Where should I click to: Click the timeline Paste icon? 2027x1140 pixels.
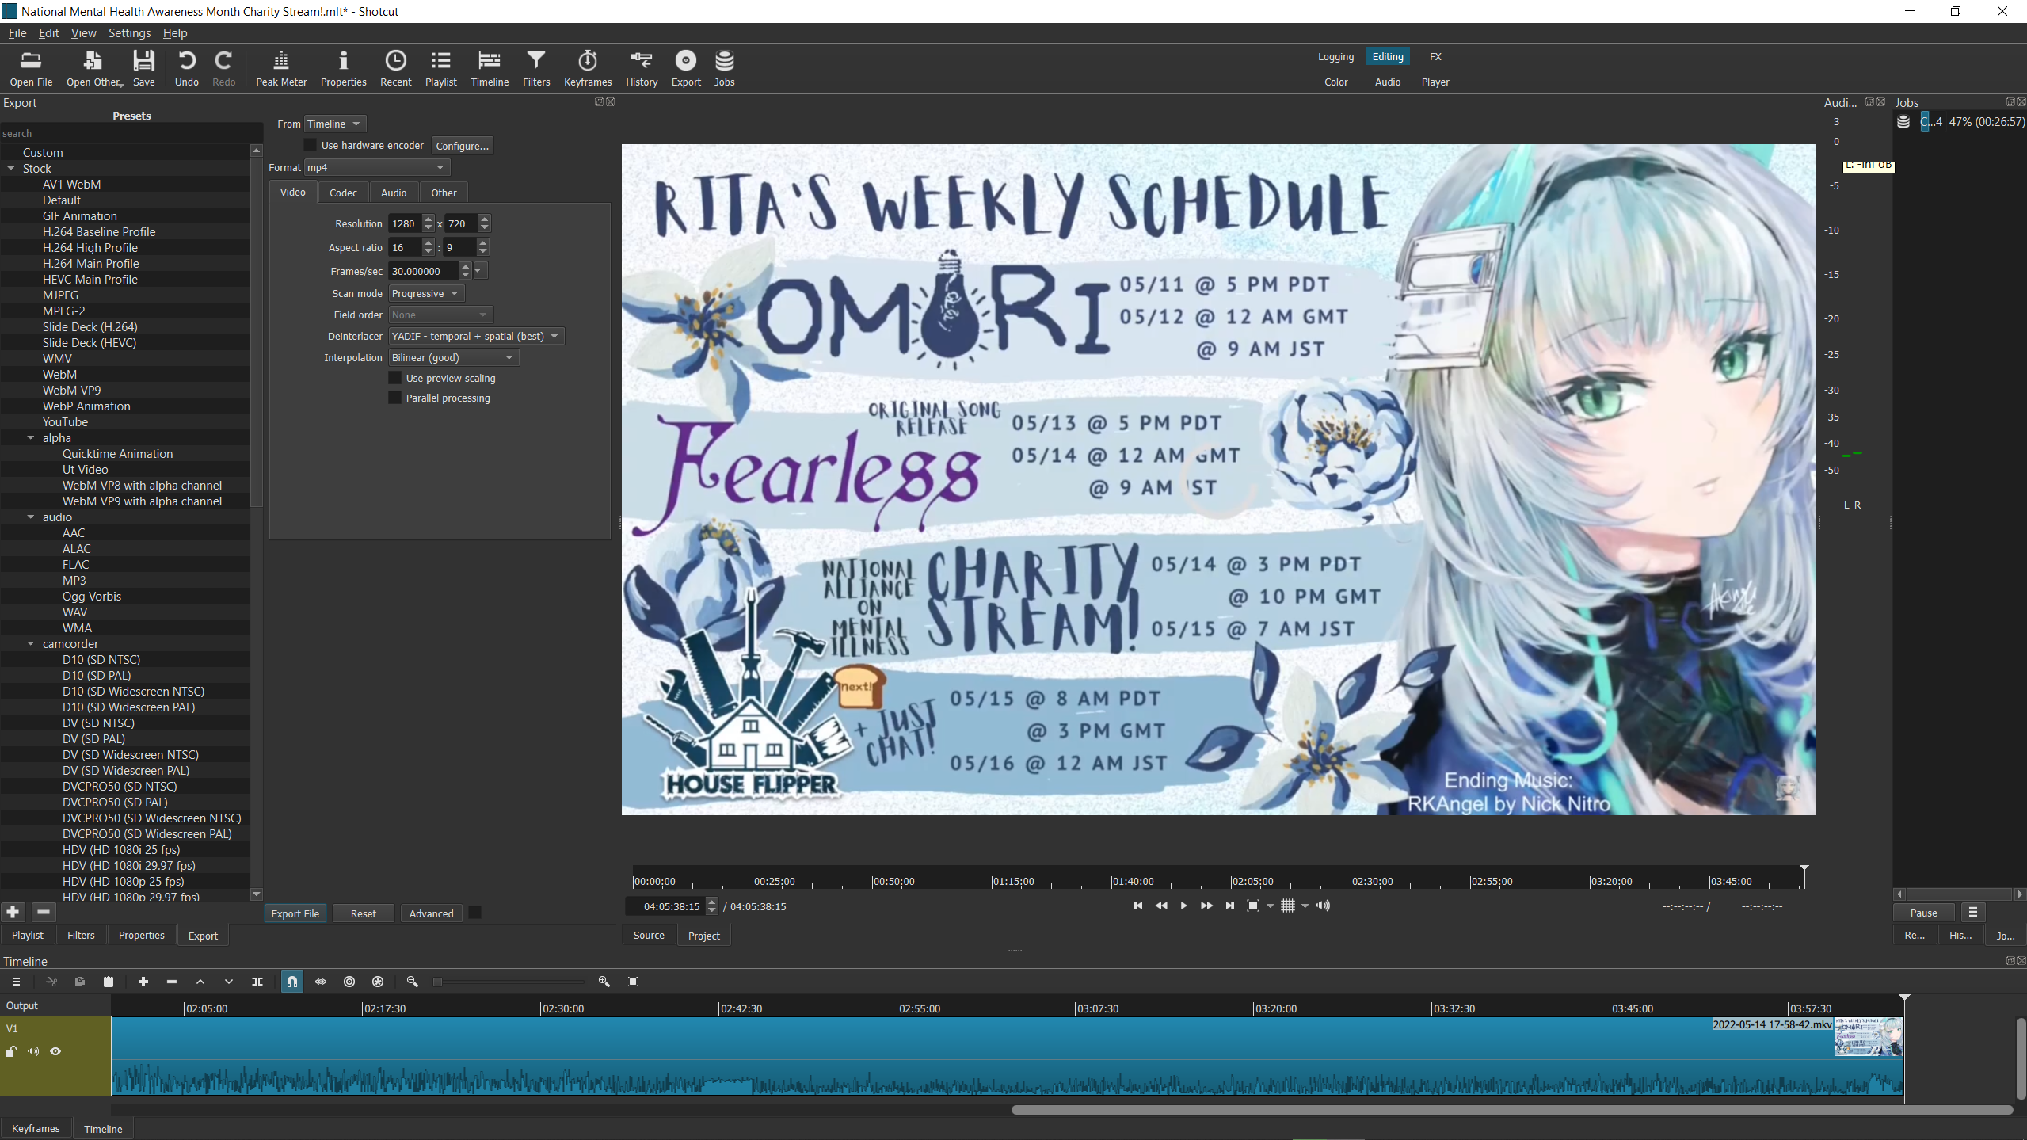pos(109,982)
